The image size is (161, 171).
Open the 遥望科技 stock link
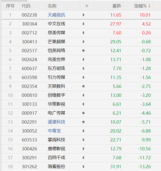point(56,122)
